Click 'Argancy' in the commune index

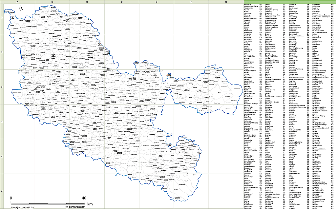point(247,48)
